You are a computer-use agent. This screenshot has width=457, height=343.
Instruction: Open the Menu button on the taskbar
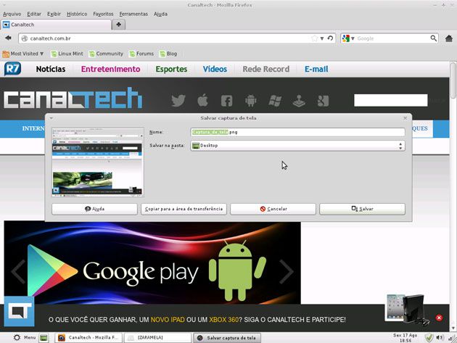coord(25,337)
